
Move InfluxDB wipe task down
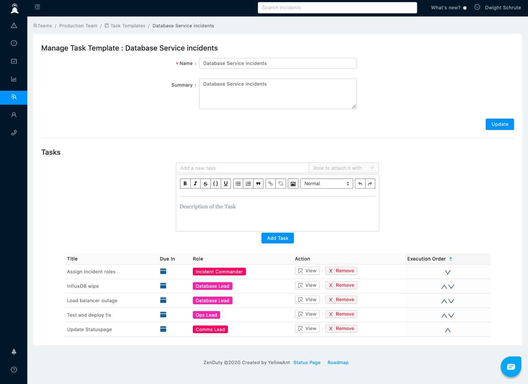click(x=451, y=287)
